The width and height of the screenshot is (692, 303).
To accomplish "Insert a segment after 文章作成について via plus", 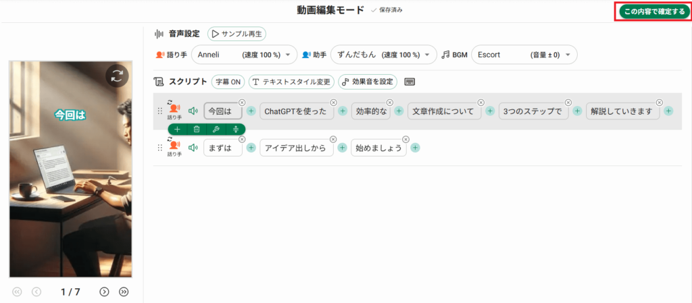I will point(490,111).
